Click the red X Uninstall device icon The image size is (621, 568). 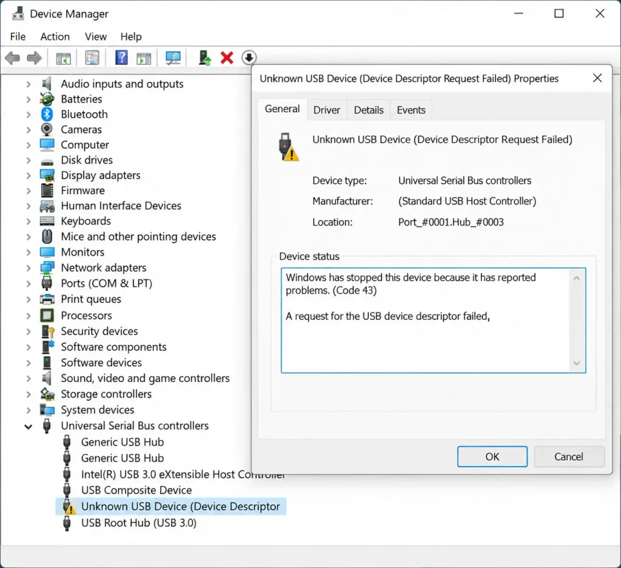(x=227, y=58)
